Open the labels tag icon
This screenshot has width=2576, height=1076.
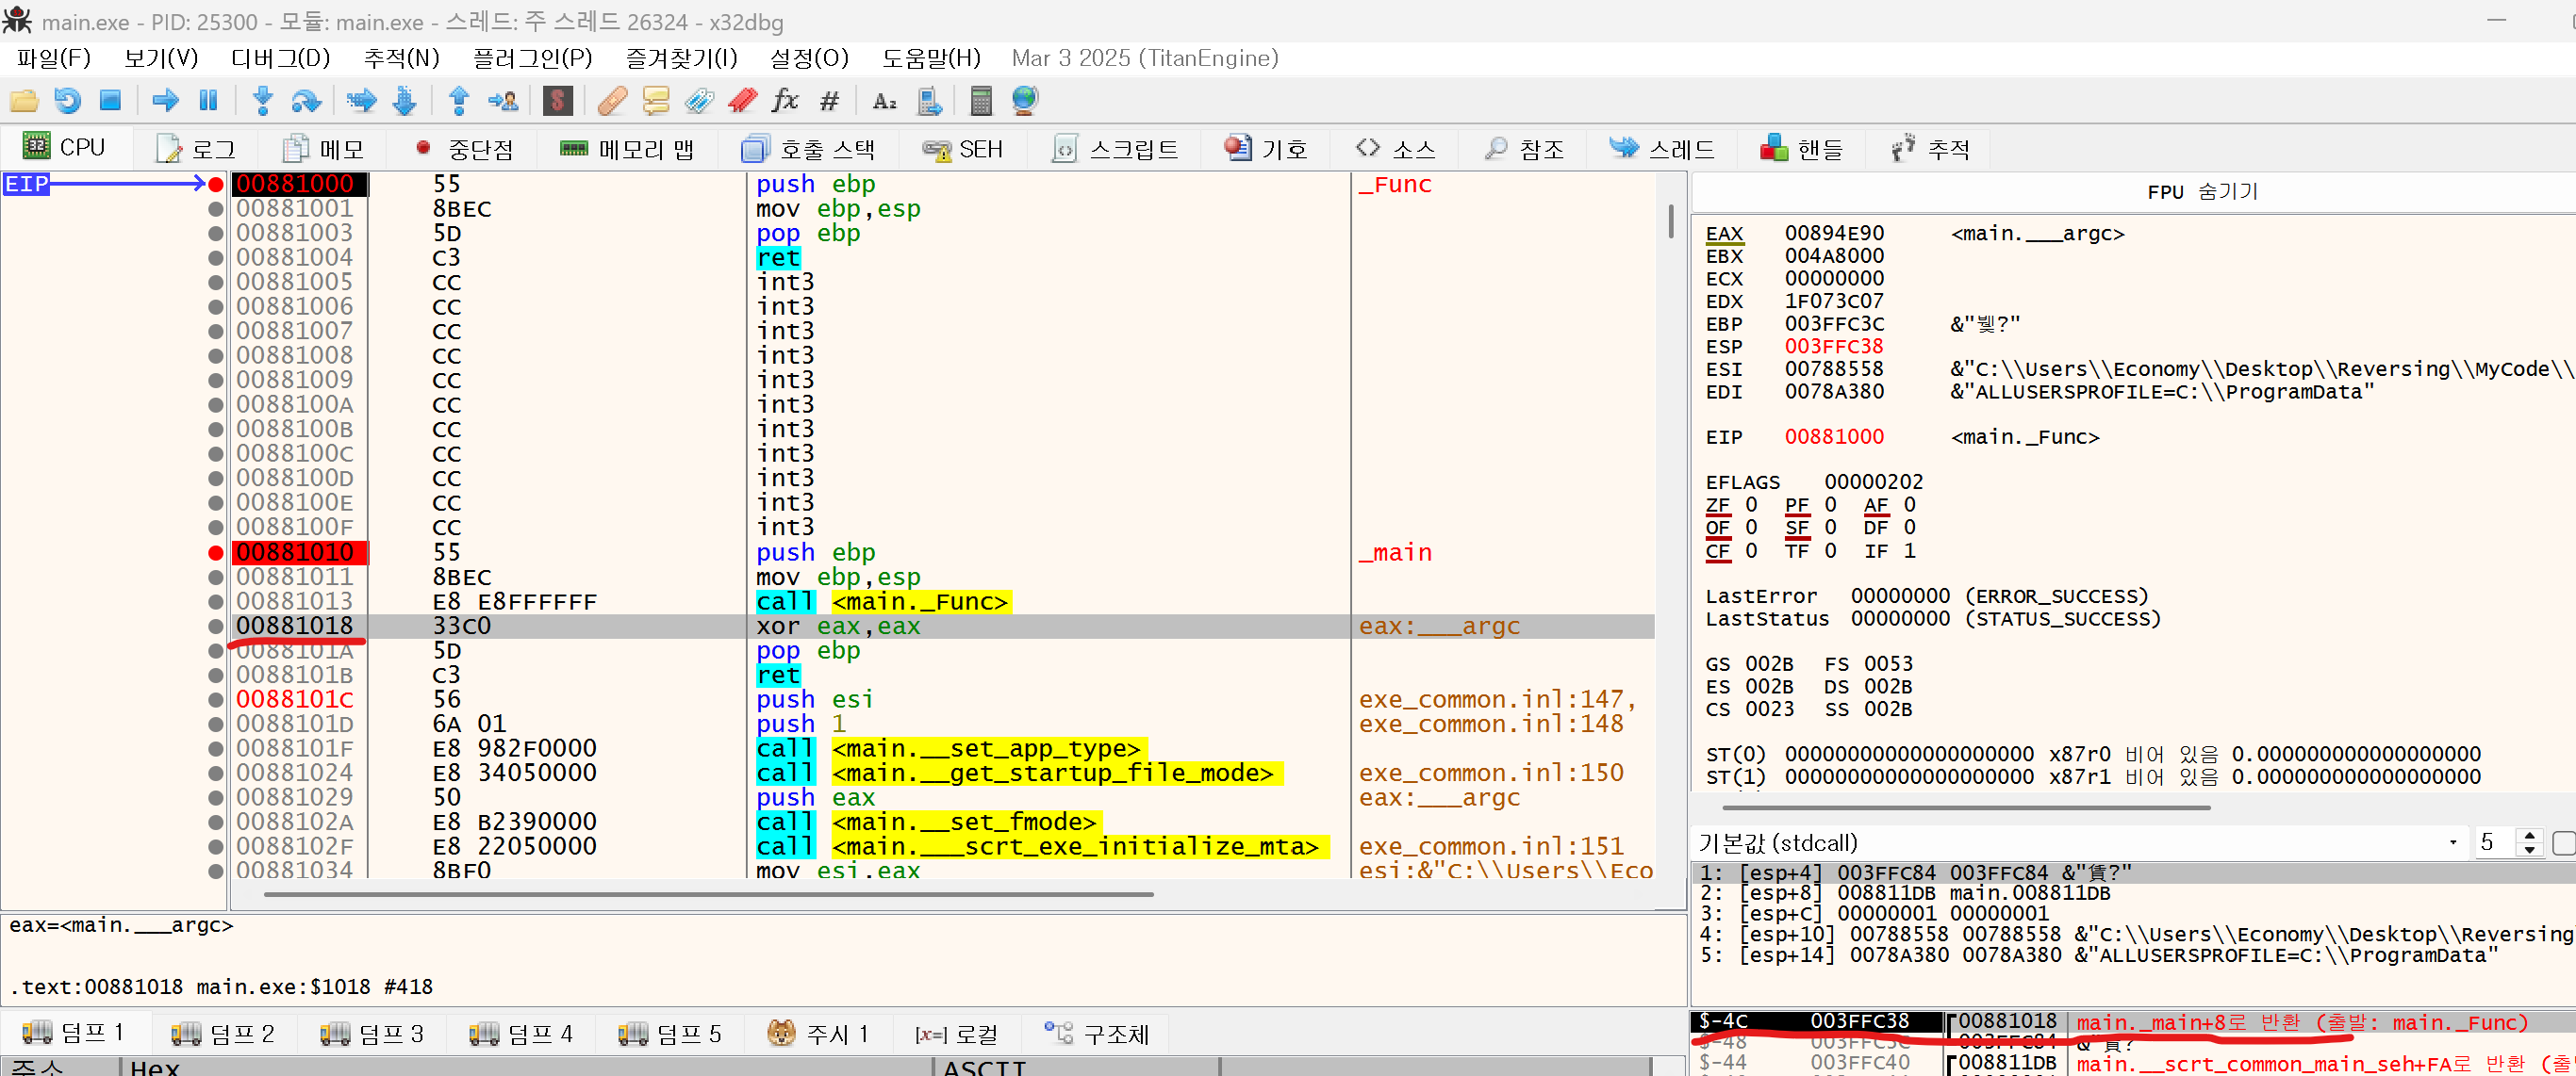click(699, 100)
